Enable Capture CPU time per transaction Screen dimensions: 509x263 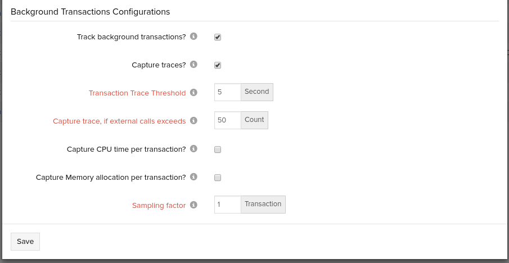point(218,149)
